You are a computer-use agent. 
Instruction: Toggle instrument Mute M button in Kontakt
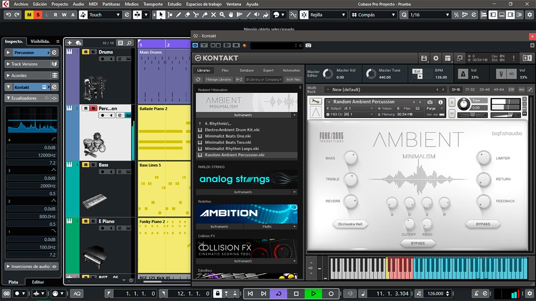[x=452, y=114]
